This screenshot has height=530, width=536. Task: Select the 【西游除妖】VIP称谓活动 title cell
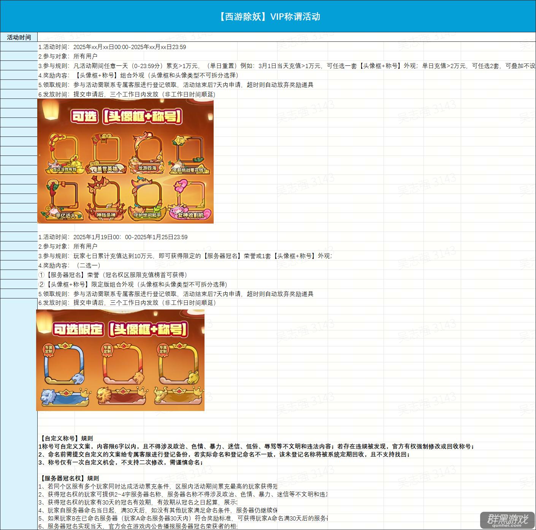tap(268, 16)
